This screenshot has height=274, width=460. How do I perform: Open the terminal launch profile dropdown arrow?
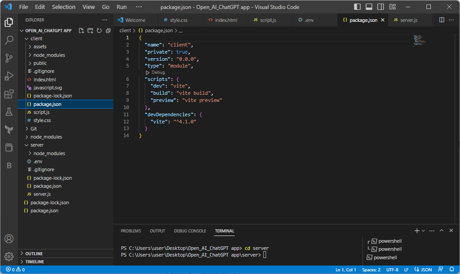423,231
